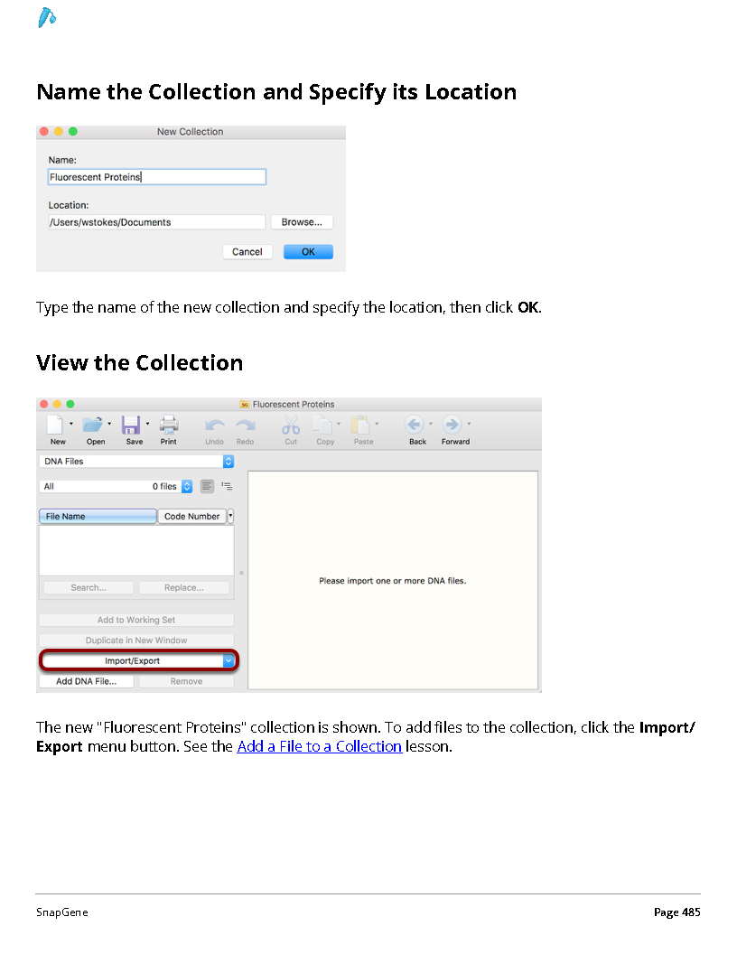Follow the Add a File to a Collection link
Screen dimensions: 737x954
pos(319,746)
